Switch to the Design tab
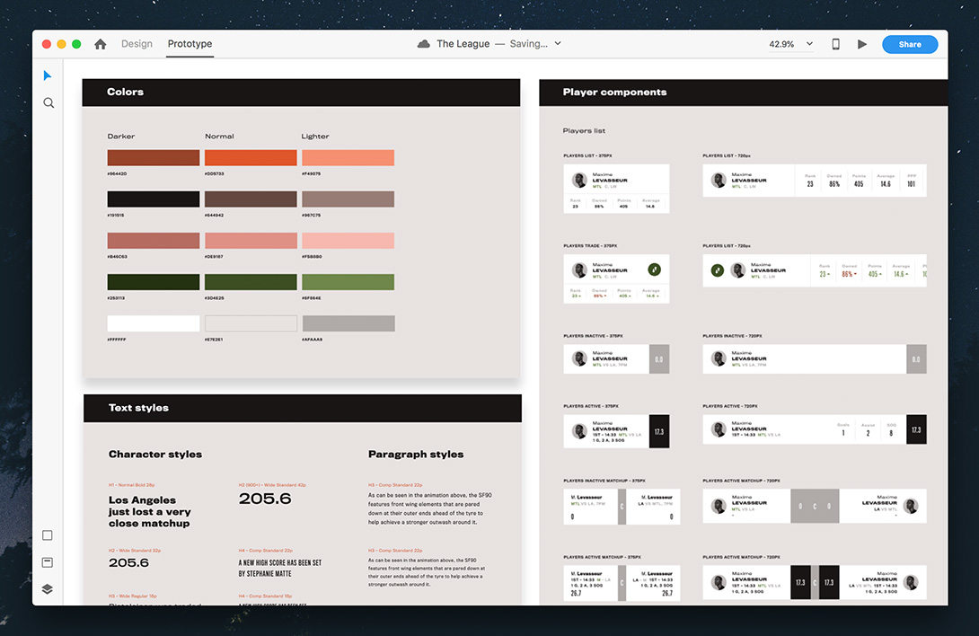 (x=137, y=44)
